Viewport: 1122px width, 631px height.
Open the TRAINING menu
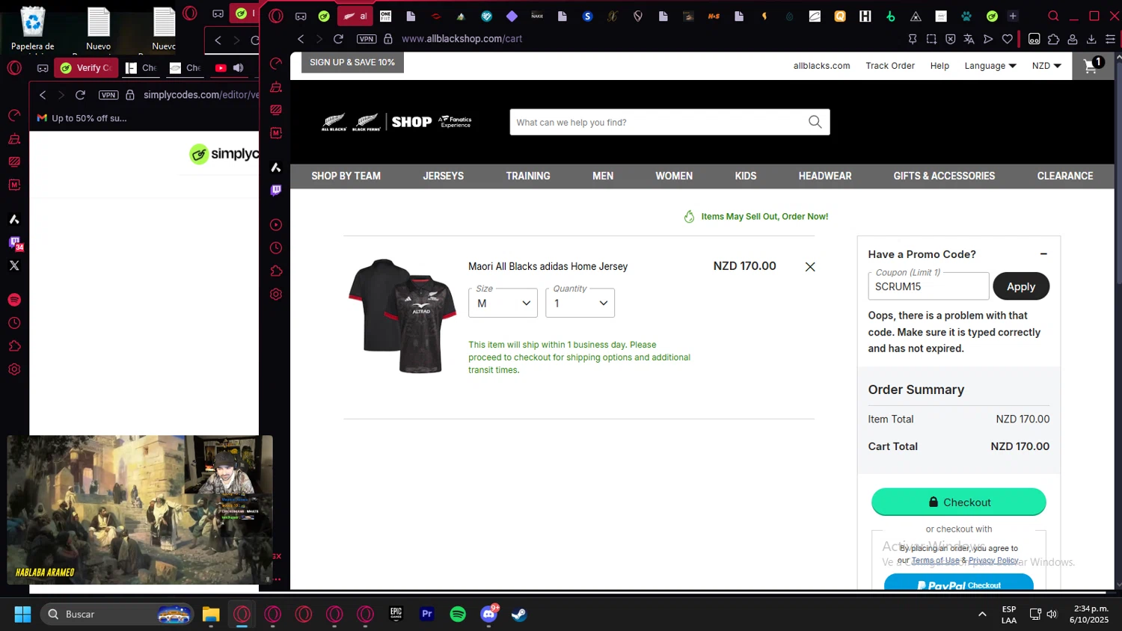528,176
